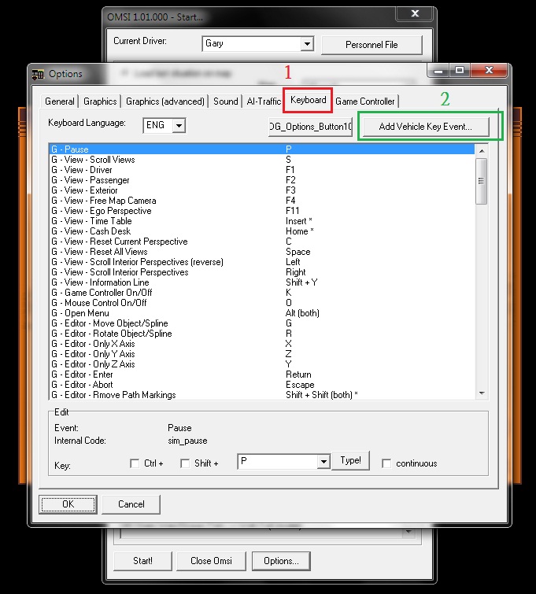Expand the partly hidden dropdown above Start!
The width and height of the screenshot is (536, 594).
(x=408, y=532)
